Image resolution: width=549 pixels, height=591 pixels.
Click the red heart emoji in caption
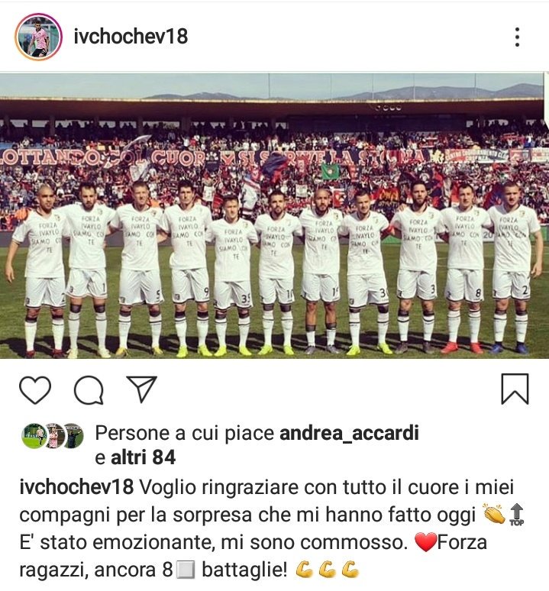click(x=425, y=542)
